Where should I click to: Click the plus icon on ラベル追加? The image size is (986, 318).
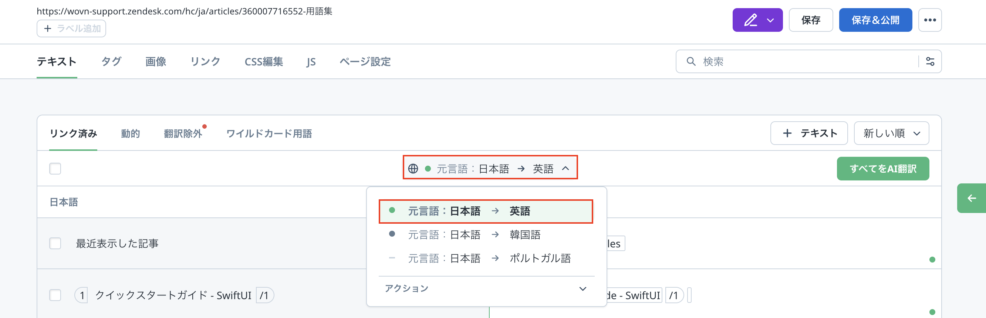pyautogui.click(x=47, y=29)
